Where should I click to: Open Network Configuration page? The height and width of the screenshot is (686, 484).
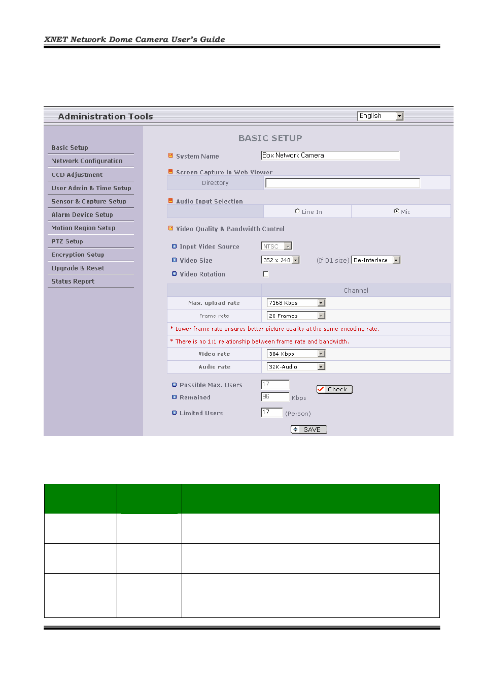(87, 161)
